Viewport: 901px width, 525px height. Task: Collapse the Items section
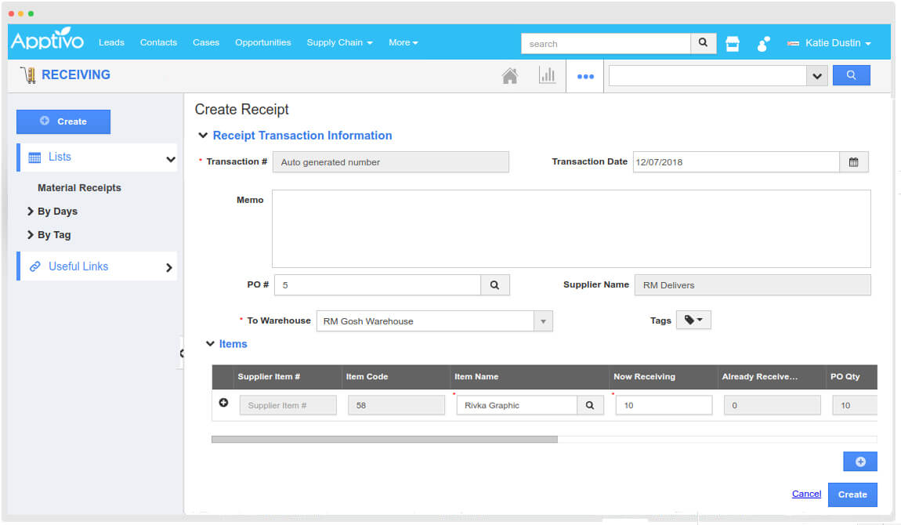(210, 344)
